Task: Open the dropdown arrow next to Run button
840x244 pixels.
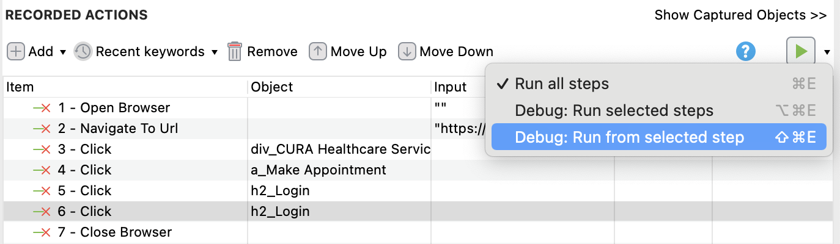Action: [827, 52]
